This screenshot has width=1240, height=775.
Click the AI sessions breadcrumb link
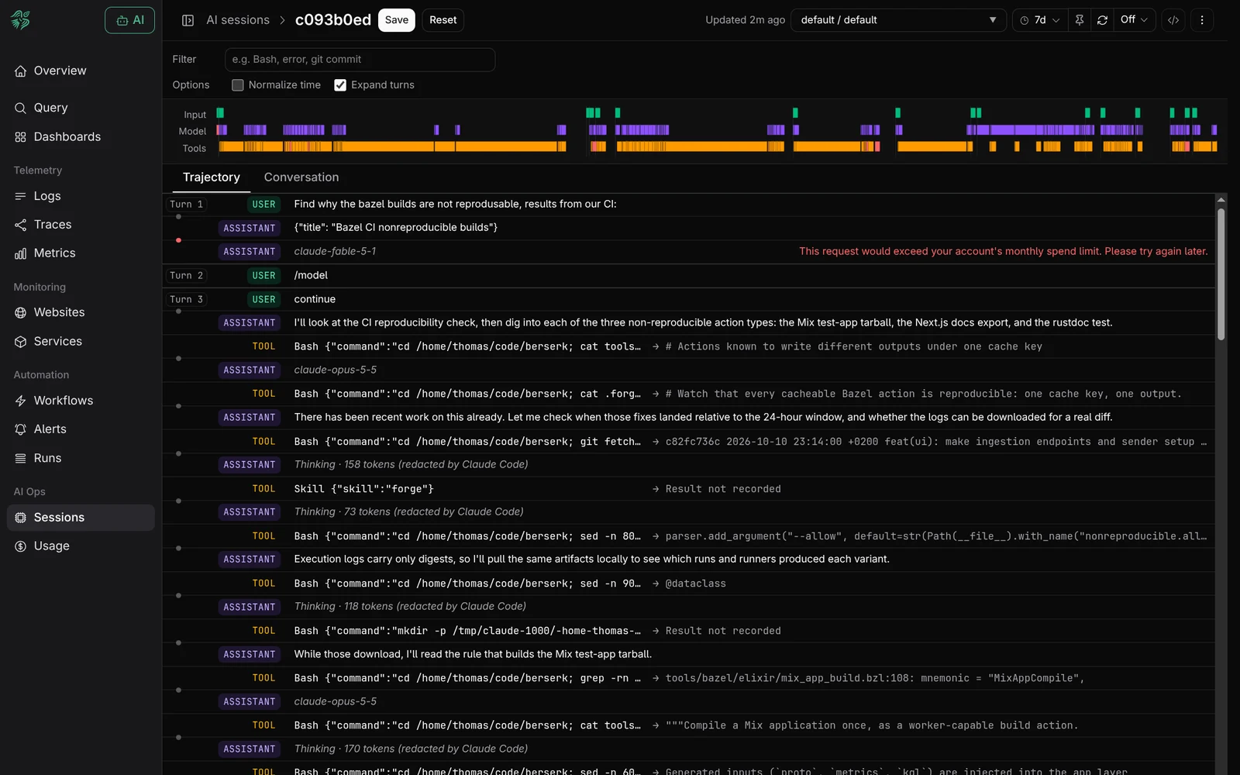238,20
